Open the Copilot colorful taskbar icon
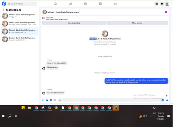This screenshot has height=127, width=173. pyautogui.click(x=49, y=108)
